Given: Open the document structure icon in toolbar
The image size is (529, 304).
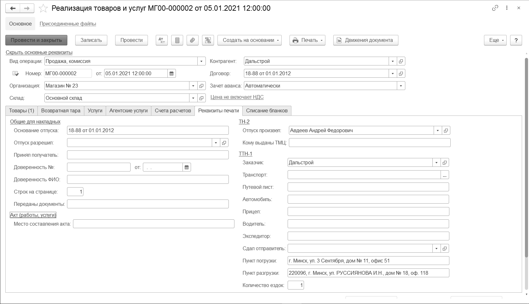Looking at the screenshot, I should [208, 40].
